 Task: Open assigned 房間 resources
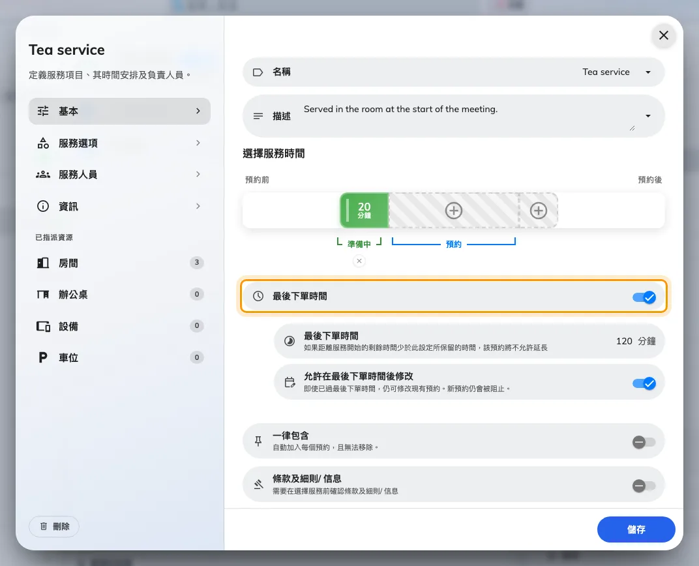[119, 263]
